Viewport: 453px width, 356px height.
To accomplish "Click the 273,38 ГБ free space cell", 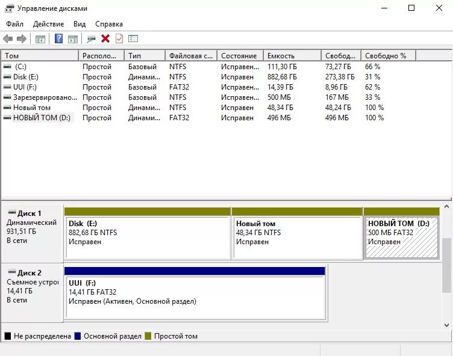I will coord(340,77).
